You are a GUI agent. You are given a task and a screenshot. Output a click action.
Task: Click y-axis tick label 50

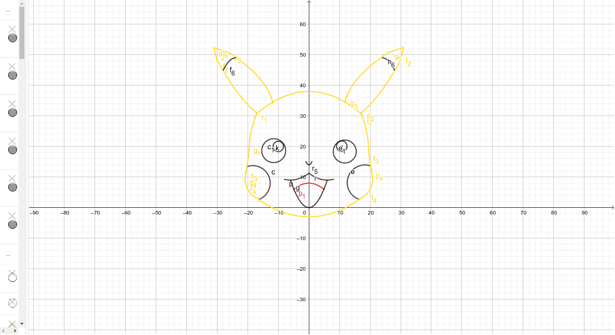303,55
